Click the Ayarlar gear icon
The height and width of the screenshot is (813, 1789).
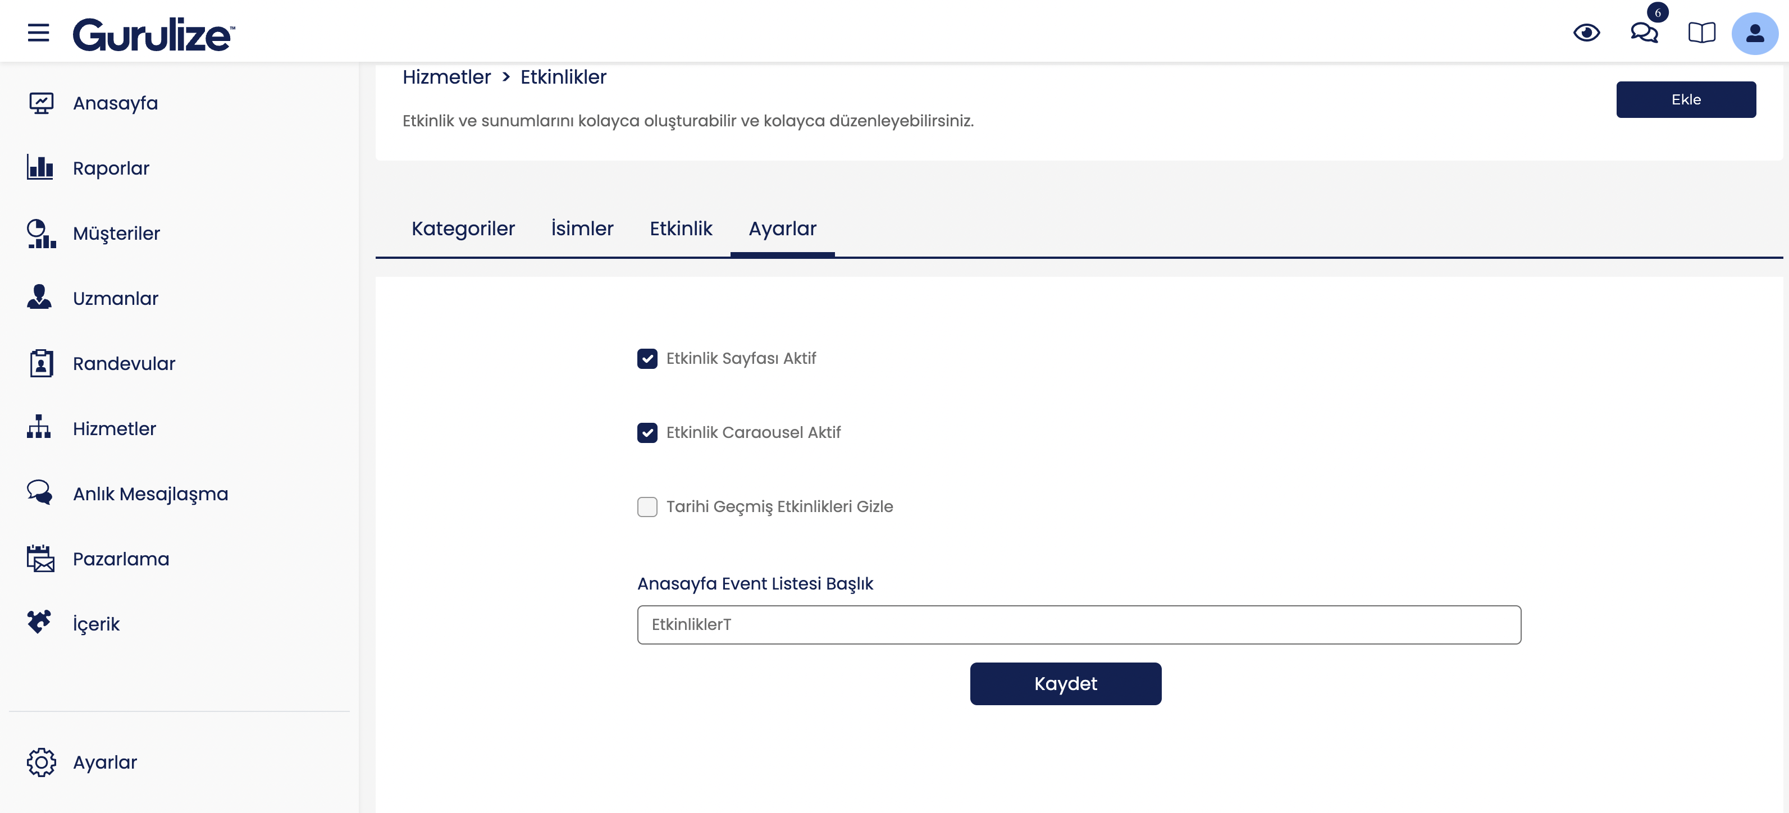click(41, 762)
